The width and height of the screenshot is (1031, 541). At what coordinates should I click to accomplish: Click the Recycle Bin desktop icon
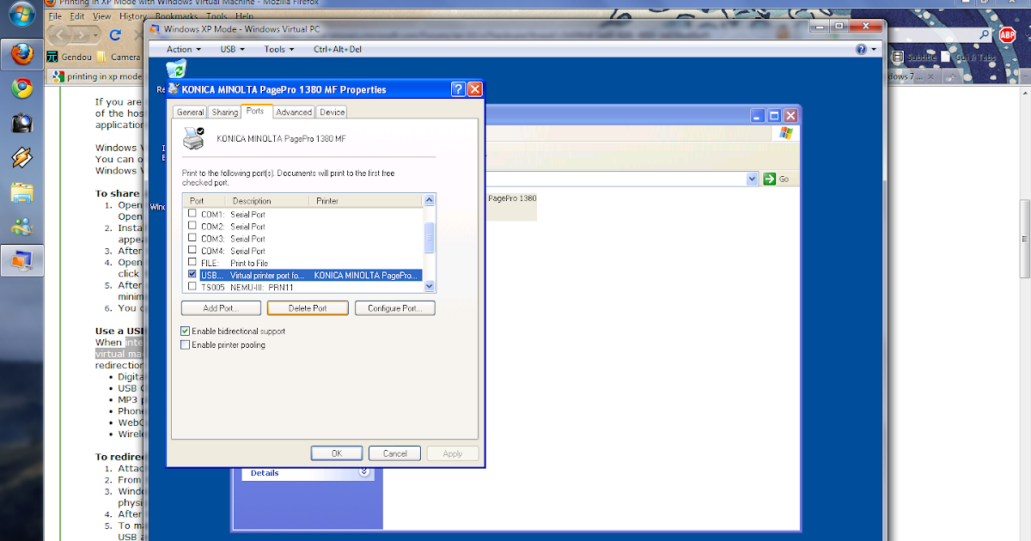point(175,70)
